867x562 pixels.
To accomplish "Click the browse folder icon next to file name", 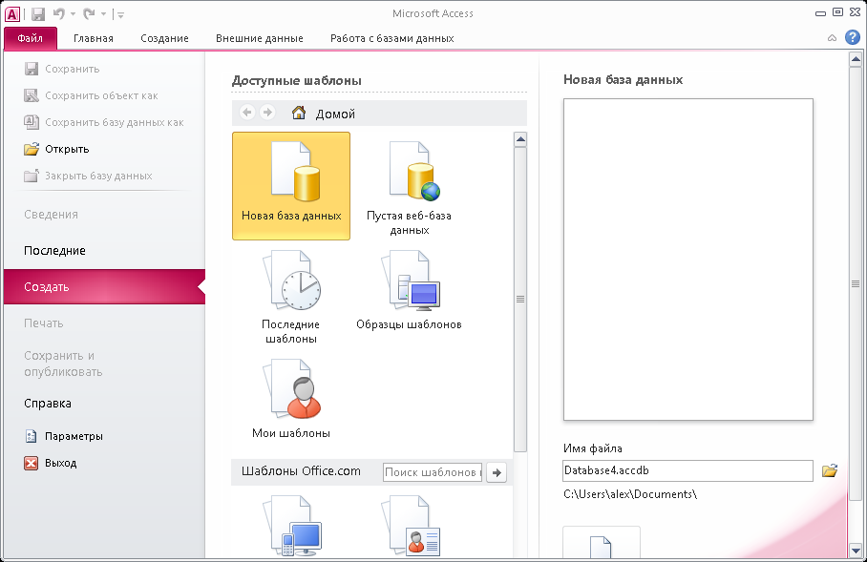I will point(830,470).
